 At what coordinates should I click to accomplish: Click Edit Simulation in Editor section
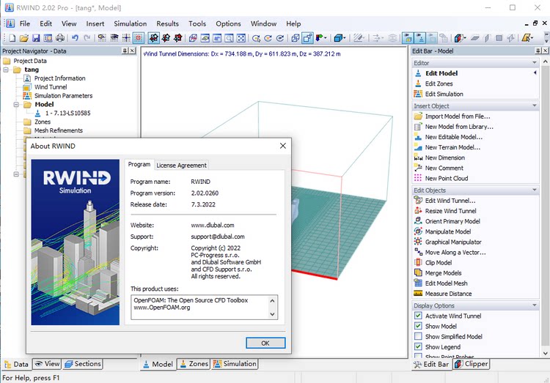[x=444, y=94]
